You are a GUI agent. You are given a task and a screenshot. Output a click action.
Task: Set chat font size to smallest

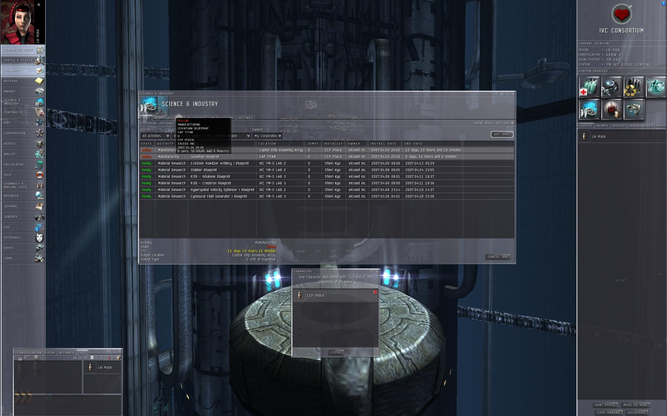(75, 358)
